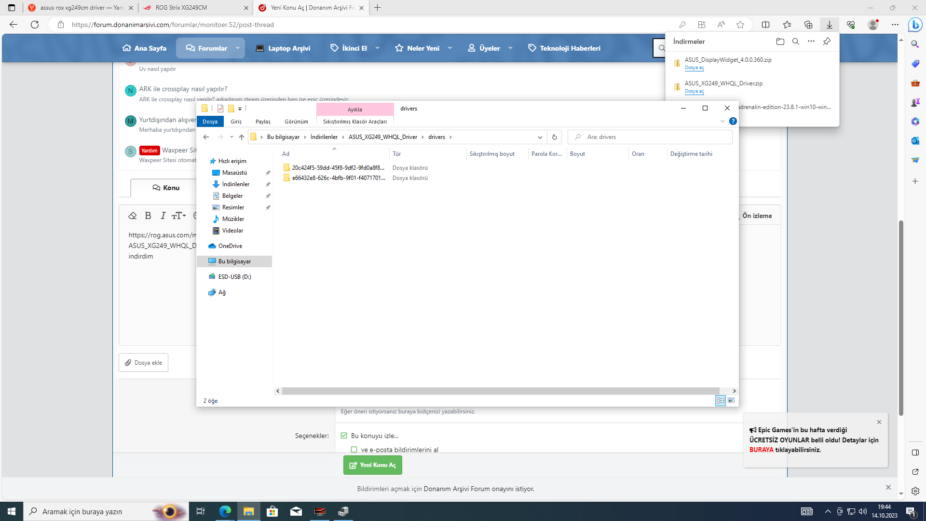Screen dimensions: 926x521
Task: Select İndirilenler in Explorer sidebar
Action: (235, 184)
